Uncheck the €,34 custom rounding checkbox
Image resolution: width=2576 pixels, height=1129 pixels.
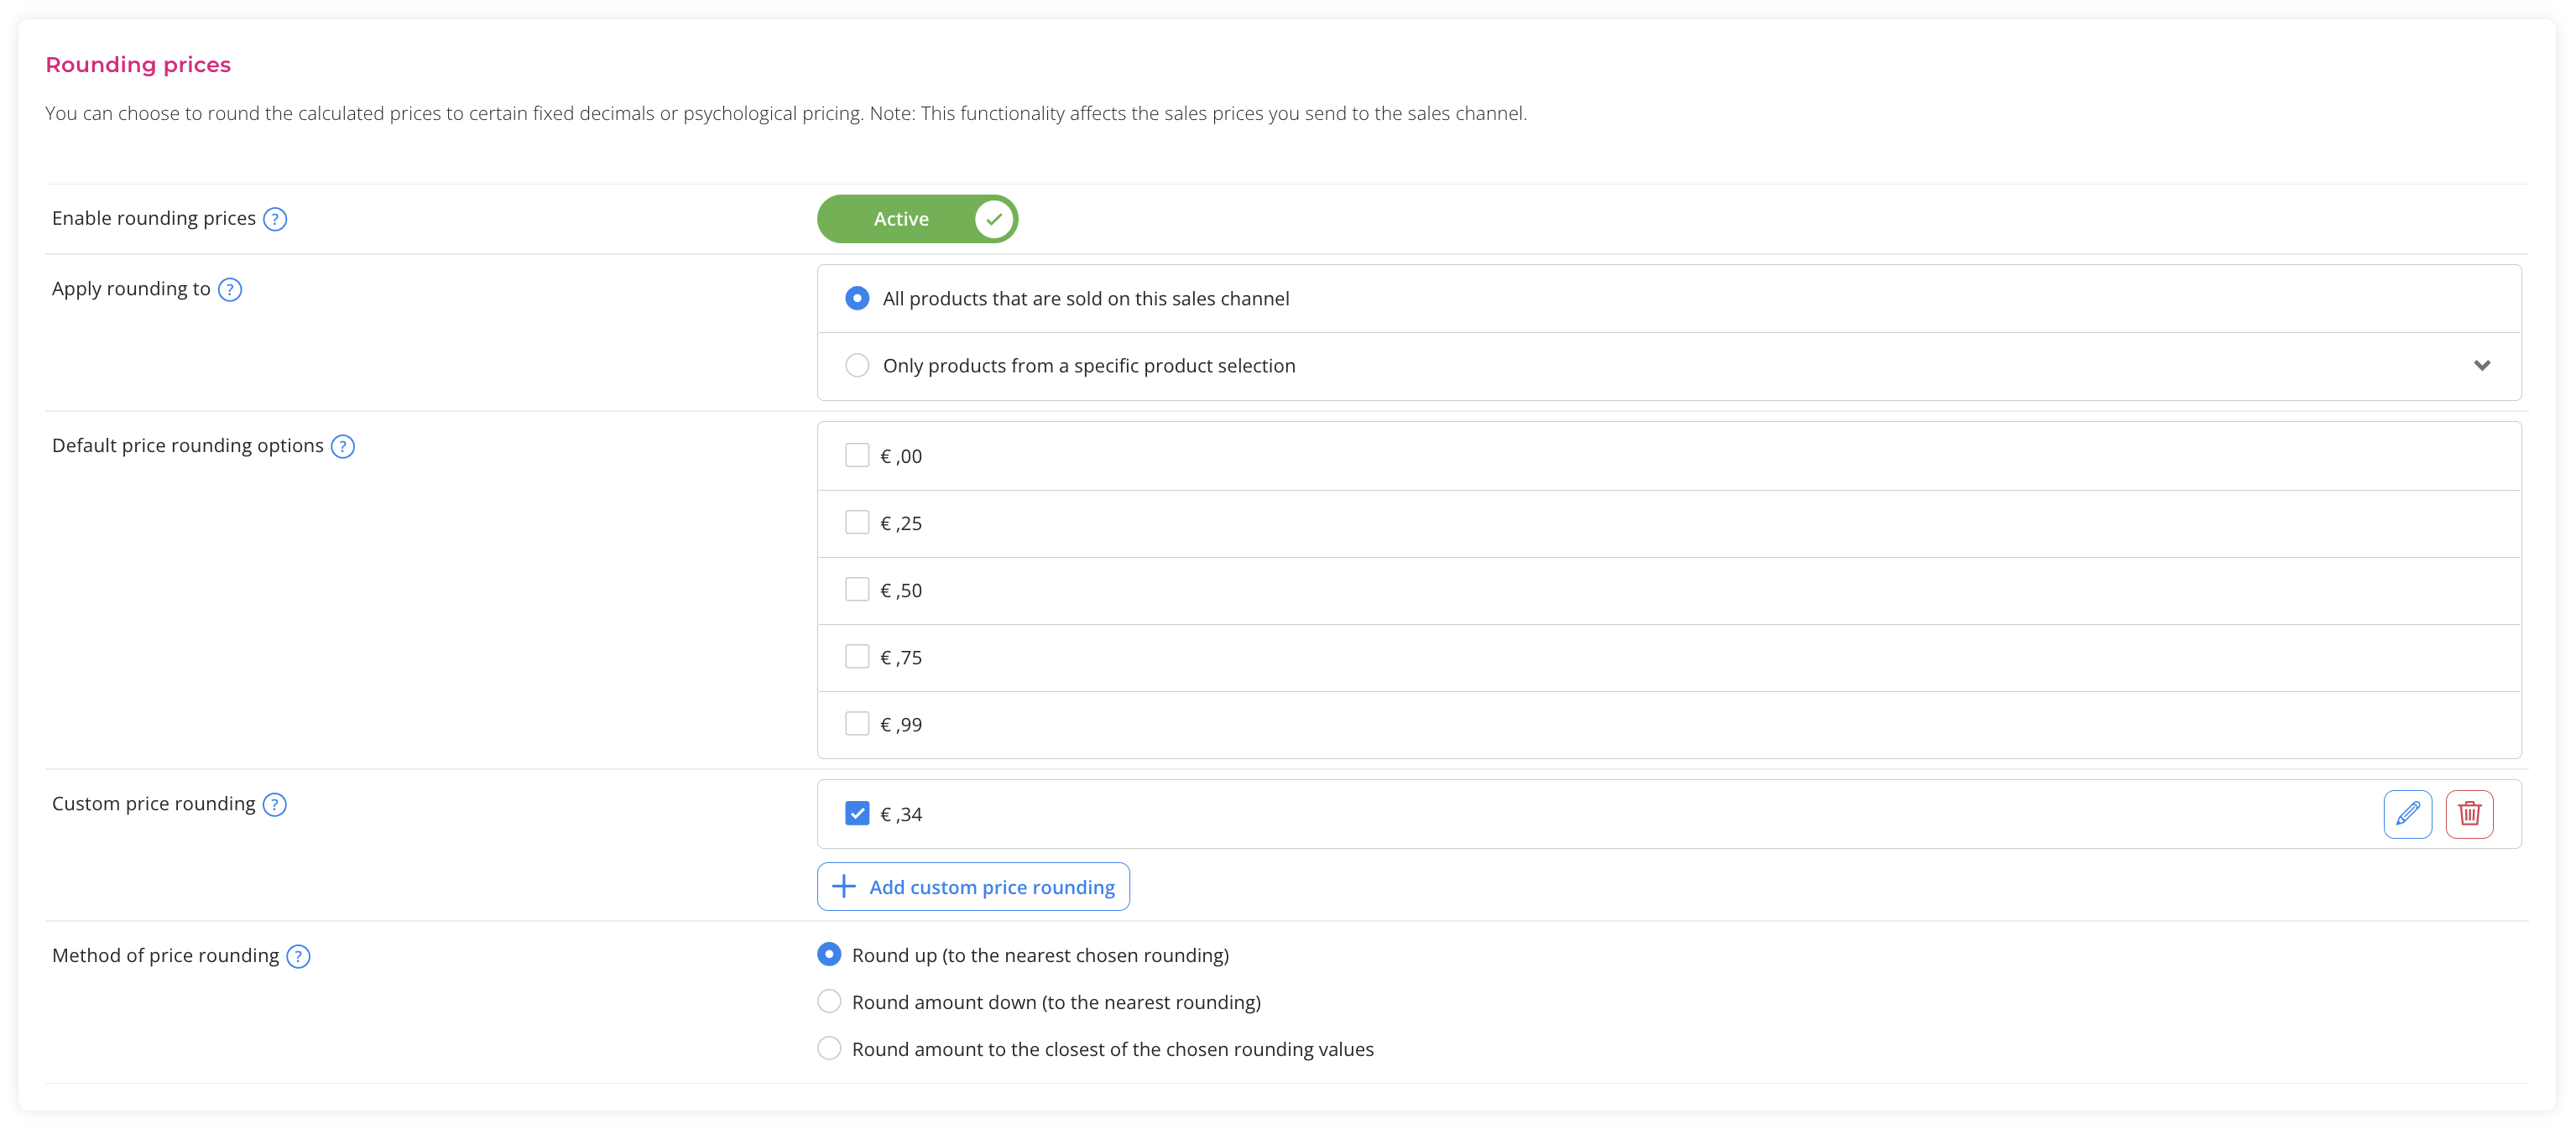tap(857, 814)
